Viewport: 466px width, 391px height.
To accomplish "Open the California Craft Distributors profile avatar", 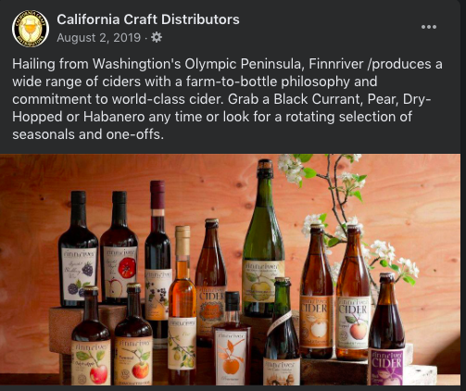I will tap(31, 29).
